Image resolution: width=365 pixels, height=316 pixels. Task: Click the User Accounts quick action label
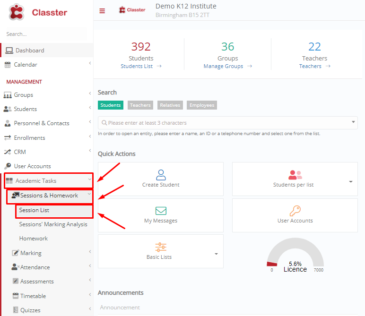(x=295, y=221)
